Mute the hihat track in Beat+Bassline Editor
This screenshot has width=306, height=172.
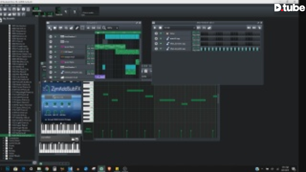[161, 49]
